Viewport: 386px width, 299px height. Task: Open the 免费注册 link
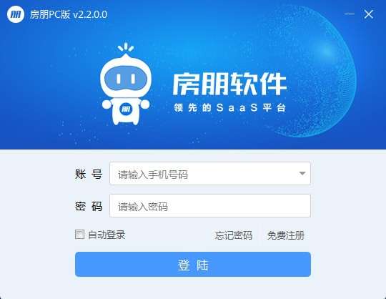(x=286, y=235)
